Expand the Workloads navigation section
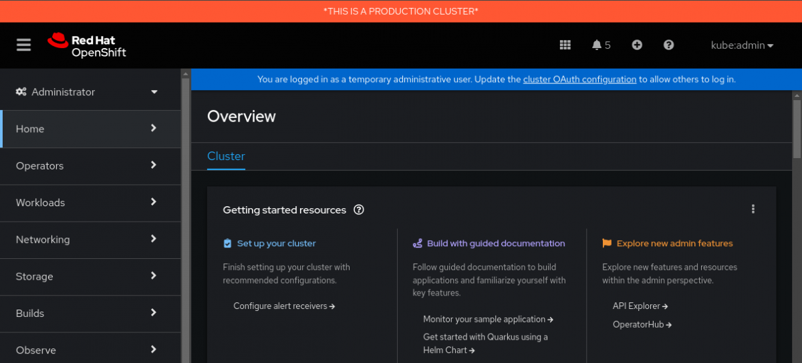 point(90,202)
